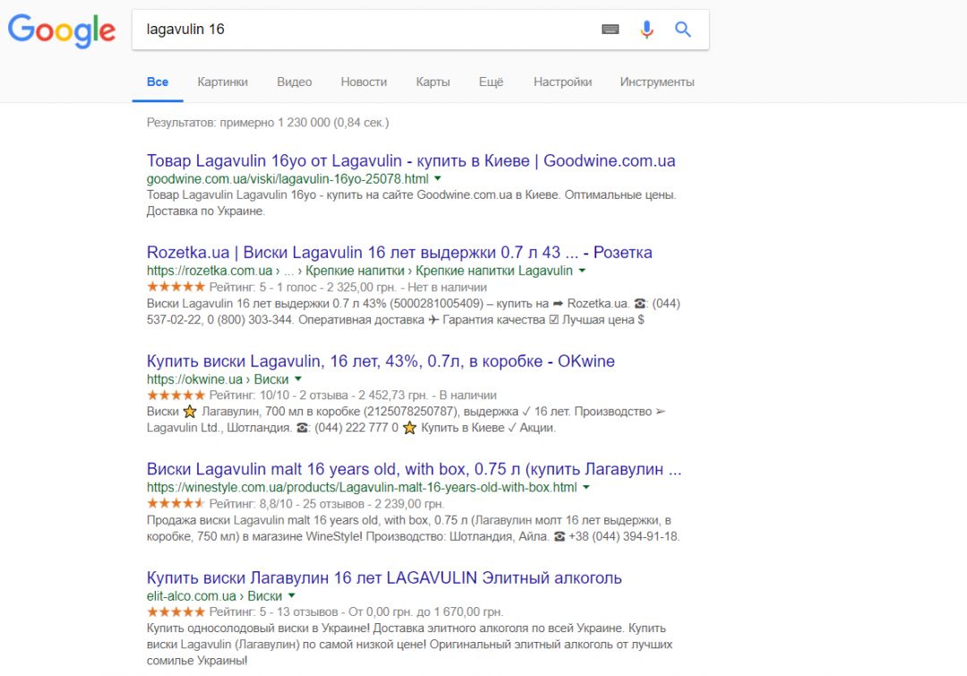Open the OKwine Lagavulin result title

coord(381,361)
